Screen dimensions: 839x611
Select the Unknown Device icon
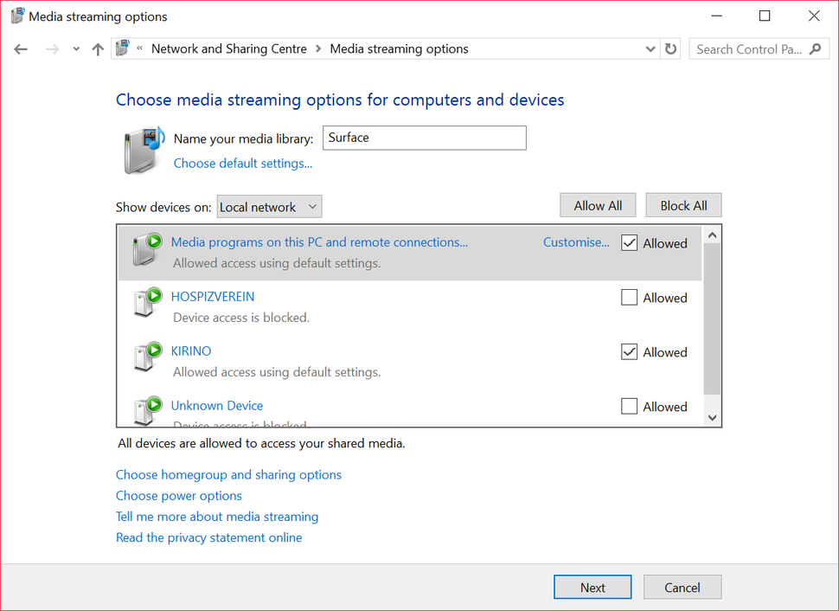147,410
